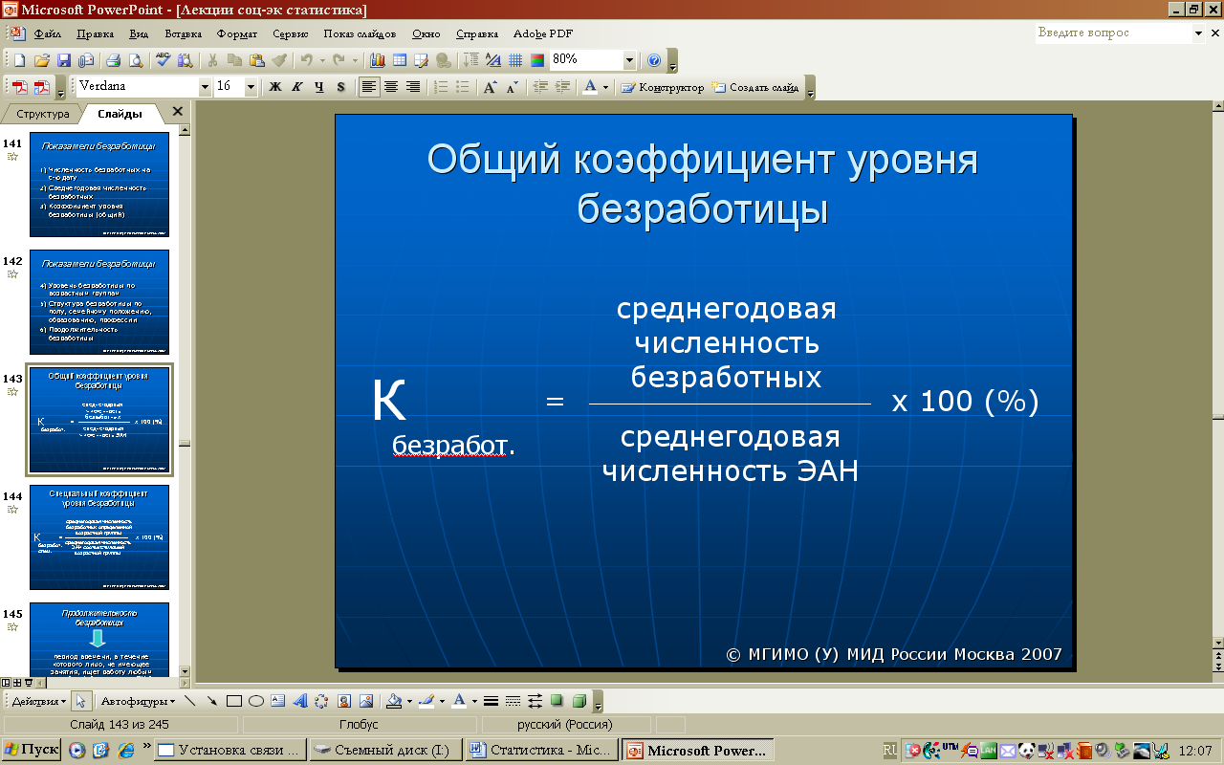Image resolution: width=1224 pixels, height=765 pixels.
Task: Create a new blank presentation
Action: [19, 59]
